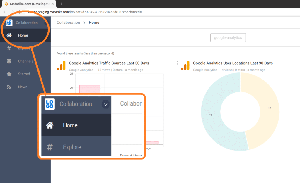Click the browser back arrow
The width and height of the screenshot is (300, 183).
[5, 12]
